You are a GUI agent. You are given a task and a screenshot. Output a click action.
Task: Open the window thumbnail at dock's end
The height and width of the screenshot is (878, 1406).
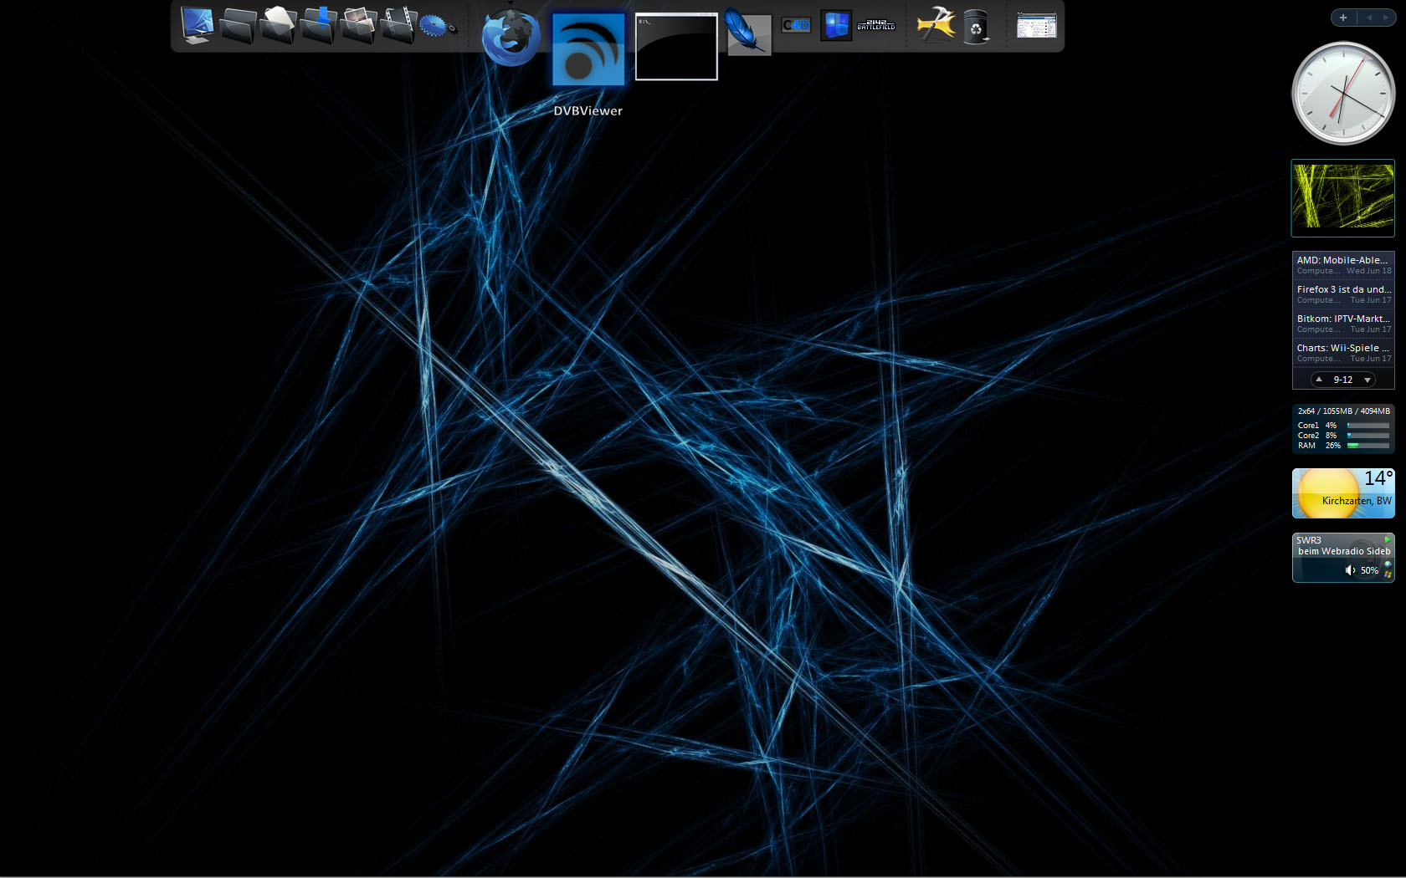pos(1036,25)
